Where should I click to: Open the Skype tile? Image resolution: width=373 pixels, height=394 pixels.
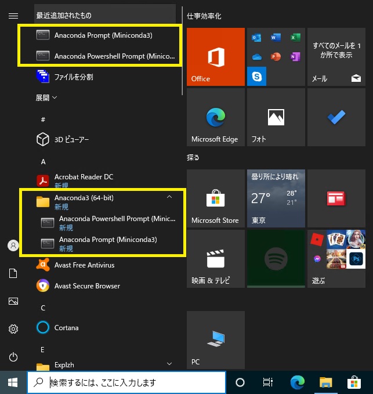click(257, 76)
